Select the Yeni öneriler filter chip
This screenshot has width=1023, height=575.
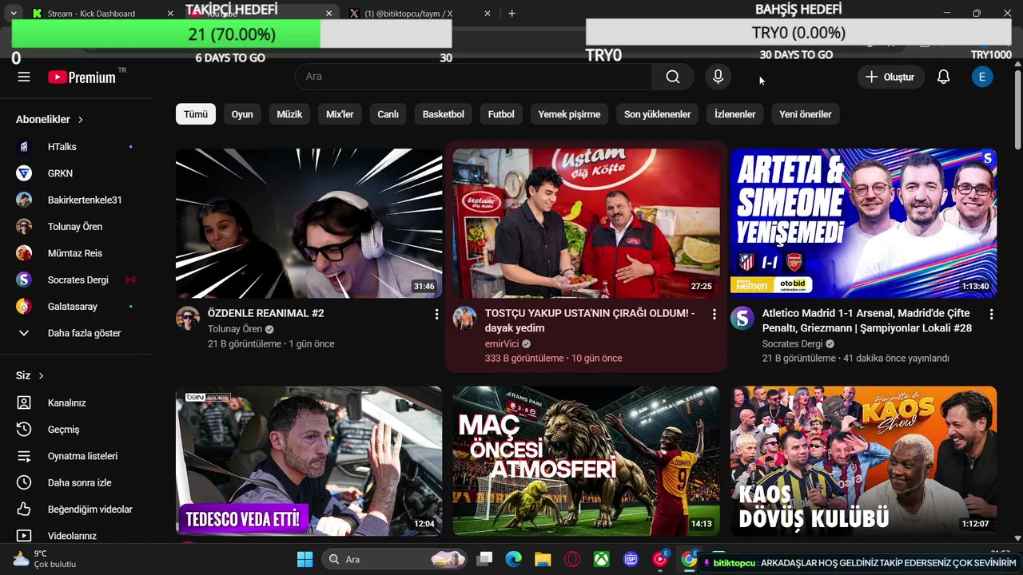806,114
